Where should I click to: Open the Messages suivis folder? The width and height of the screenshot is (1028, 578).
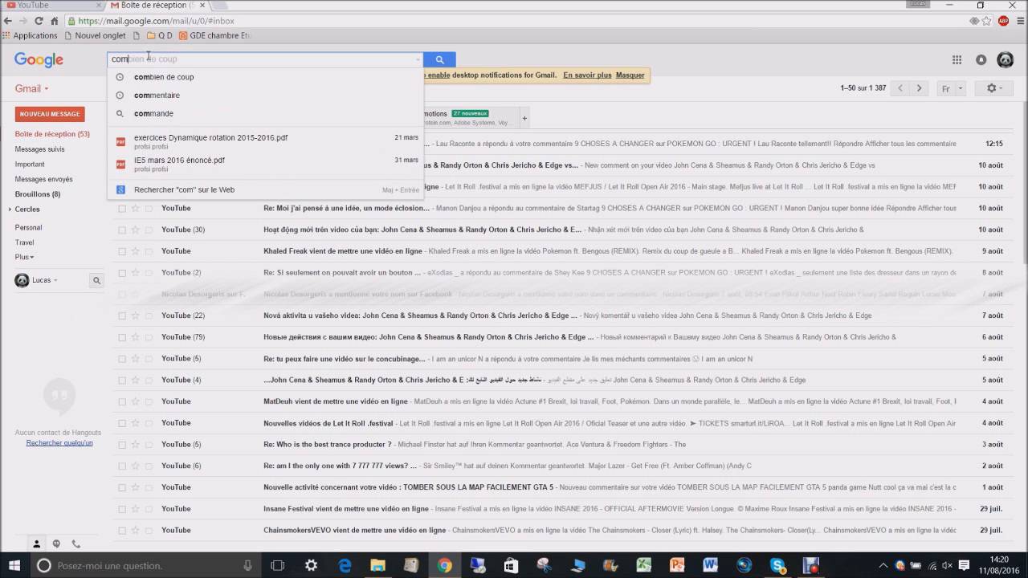tap(39, 149)
